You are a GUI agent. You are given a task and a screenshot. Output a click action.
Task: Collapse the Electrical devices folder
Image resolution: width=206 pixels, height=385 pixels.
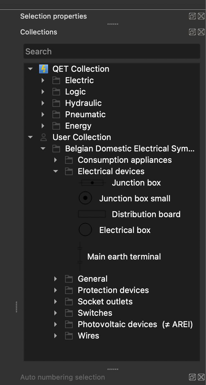[x=56, y=171]
